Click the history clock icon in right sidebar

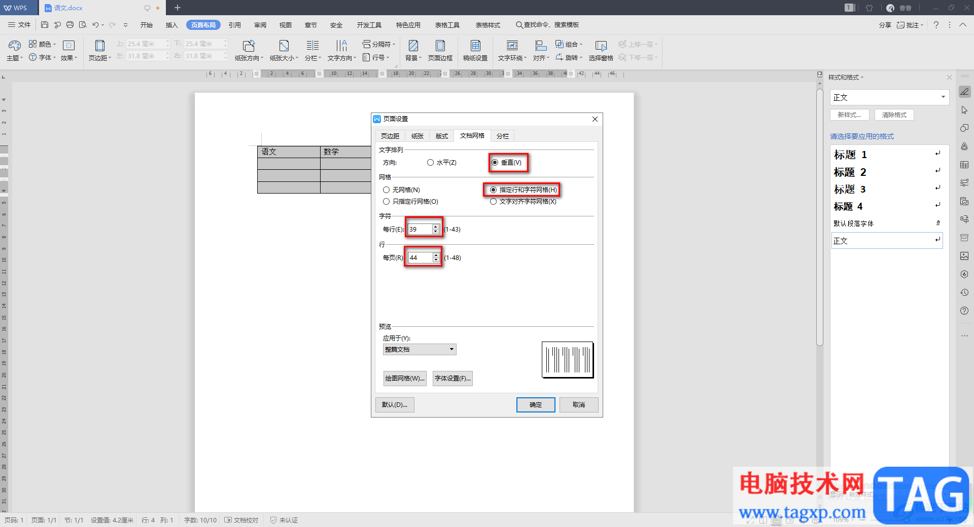coord(964,292)
